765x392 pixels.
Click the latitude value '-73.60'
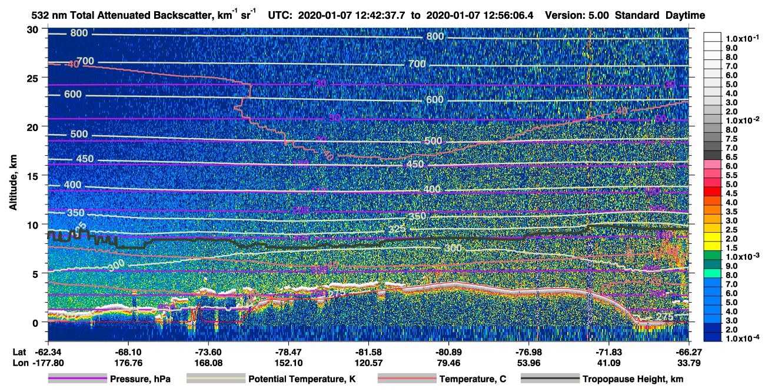(x=208, y=353)
